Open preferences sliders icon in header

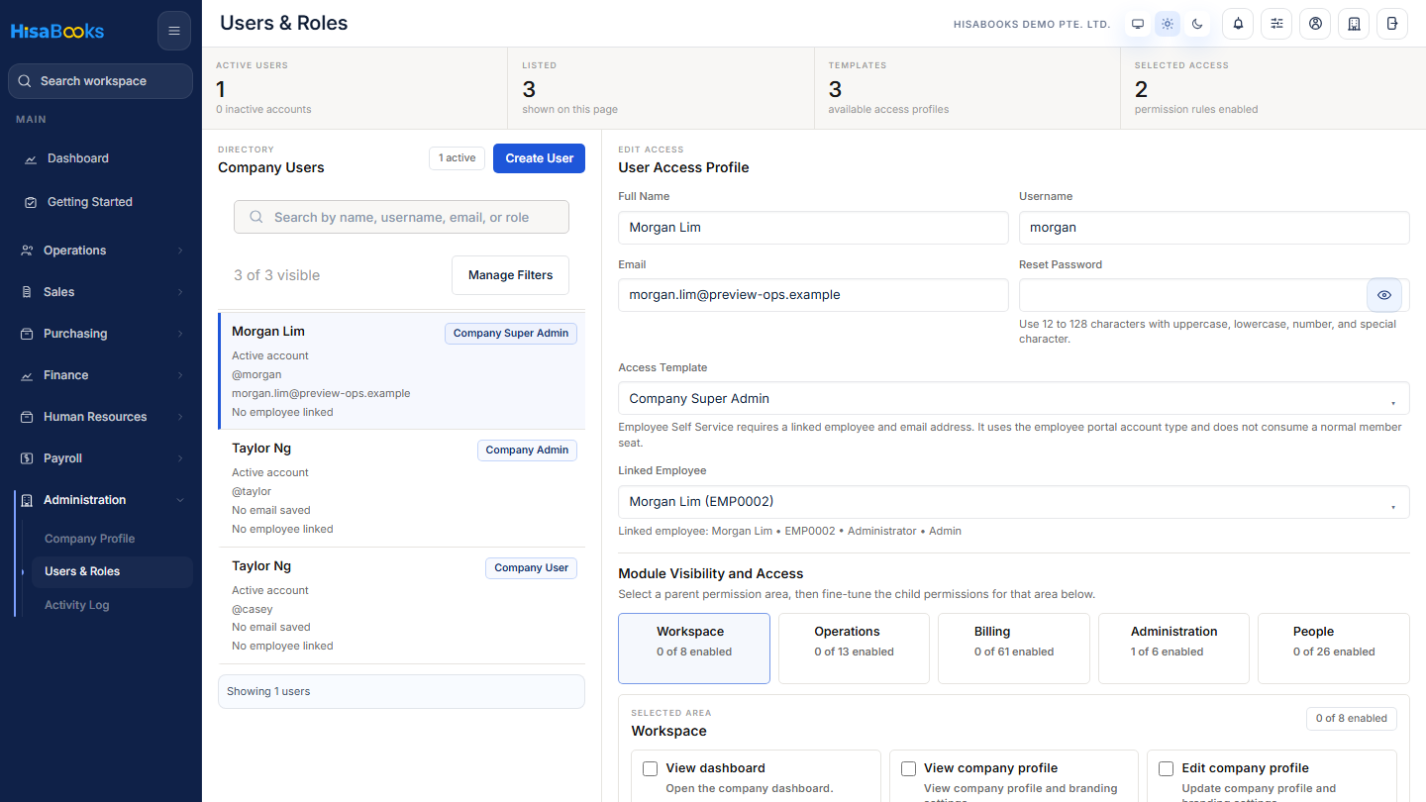tap(1276, 24)
